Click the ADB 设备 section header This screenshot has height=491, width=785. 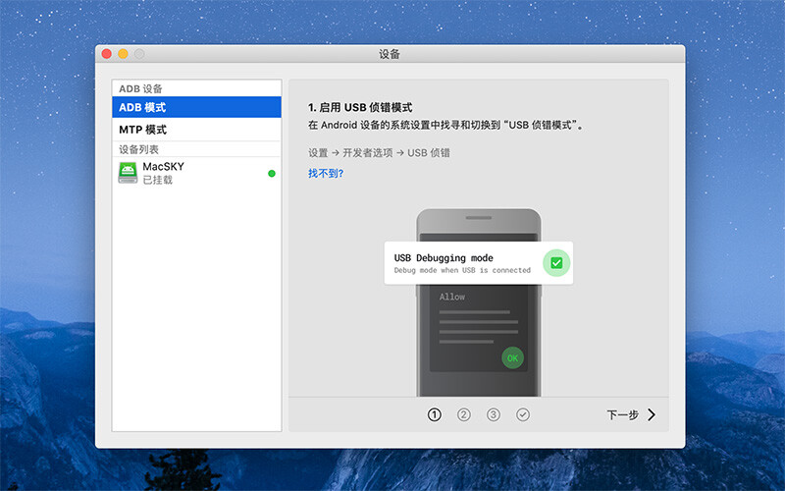tap(140, 88)
